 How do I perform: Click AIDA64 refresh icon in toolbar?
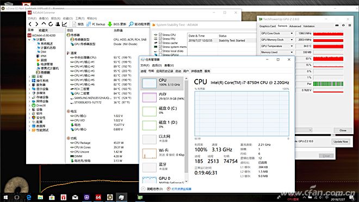click(51, 24)
